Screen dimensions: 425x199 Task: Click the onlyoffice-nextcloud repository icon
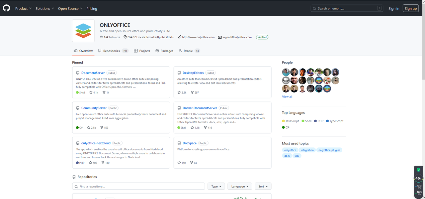(x=78, y=143)
